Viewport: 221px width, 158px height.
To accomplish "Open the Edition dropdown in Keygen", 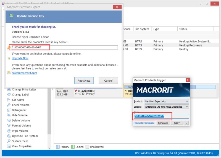I will coord(167,107).
